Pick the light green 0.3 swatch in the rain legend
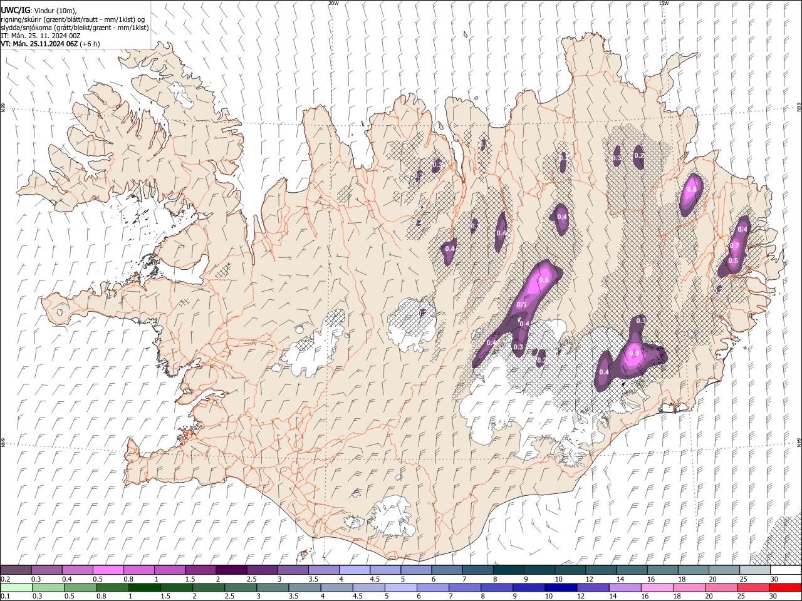Image resolution: width=802 pixels, height=601 pixels. pos(48,587)
